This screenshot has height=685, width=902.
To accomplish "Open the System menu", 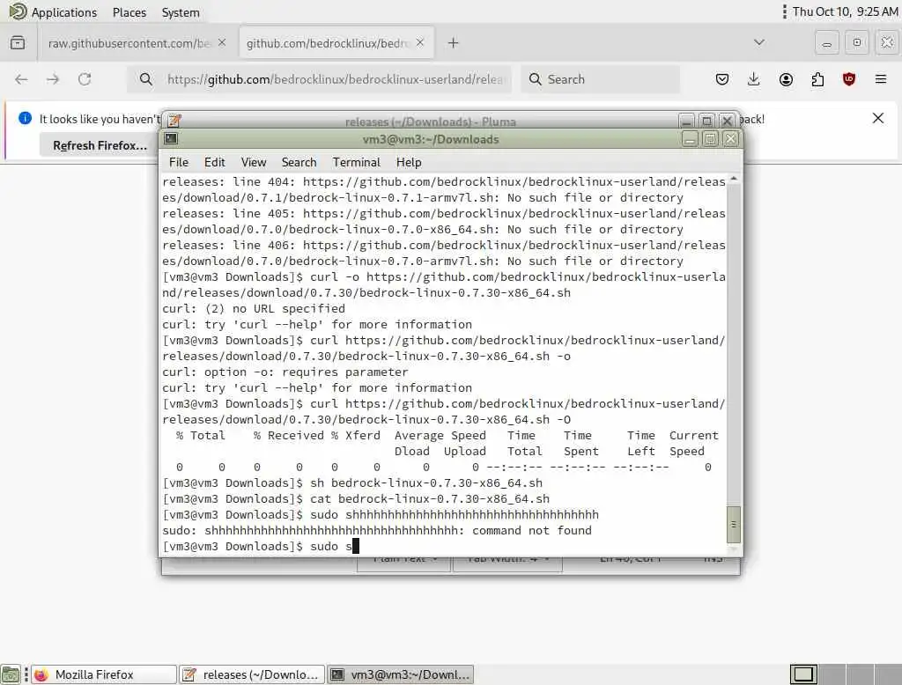I will 180,12.
